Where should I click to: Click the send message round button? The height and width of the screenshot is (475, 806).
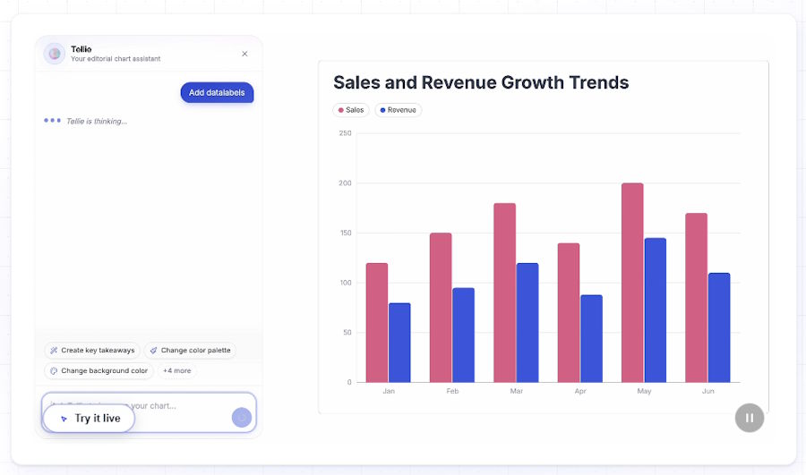(242, 418)
